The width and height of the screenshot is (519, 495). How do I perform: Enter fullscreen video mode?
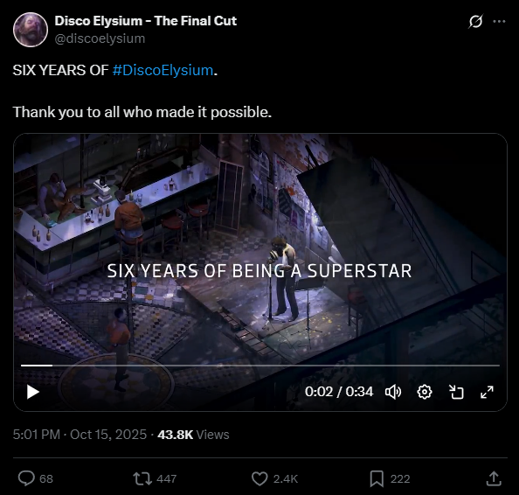click(x=487, y=392)
